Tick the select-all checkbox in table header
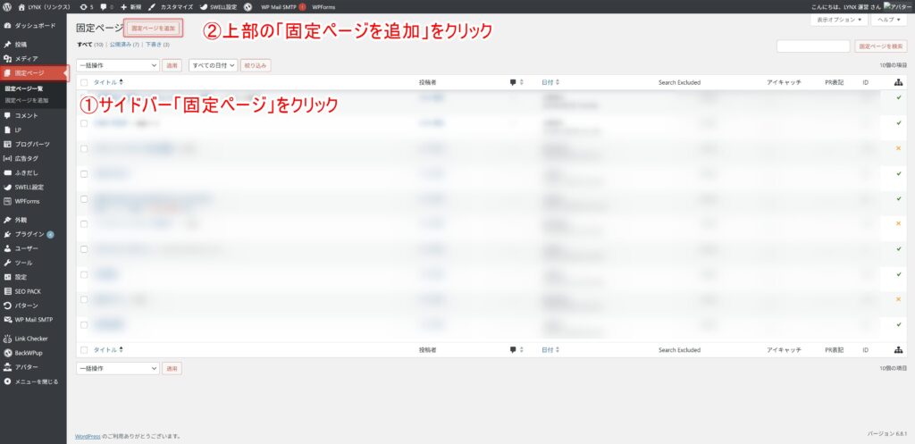Viewport: 915px width, 444px height. pyautogui.click(x=84, y=82)
